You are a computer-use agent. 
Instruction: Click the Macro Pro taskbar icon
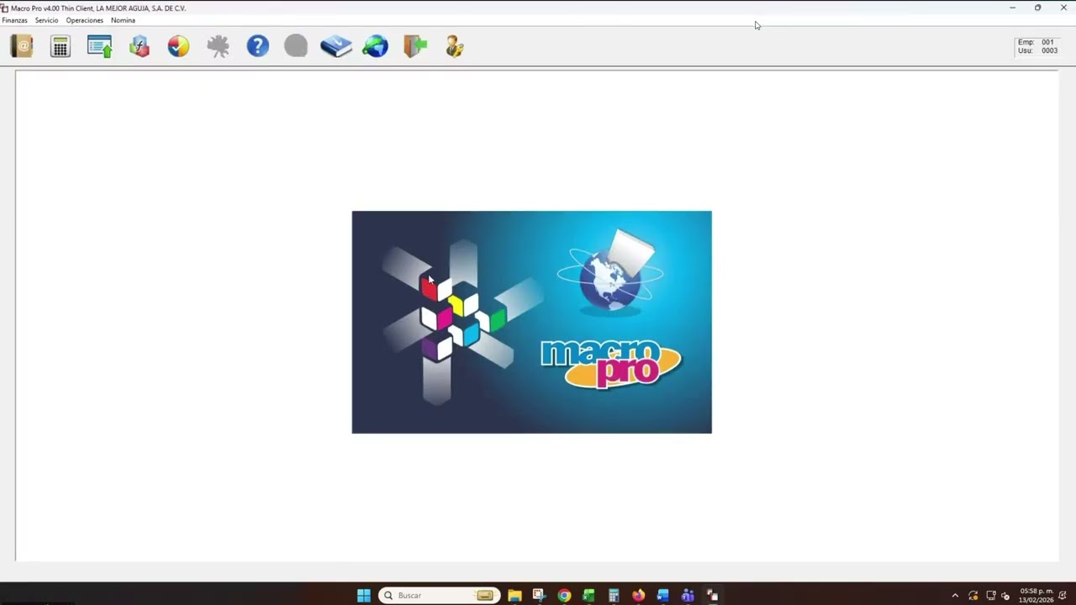click(x=712, y=595)
